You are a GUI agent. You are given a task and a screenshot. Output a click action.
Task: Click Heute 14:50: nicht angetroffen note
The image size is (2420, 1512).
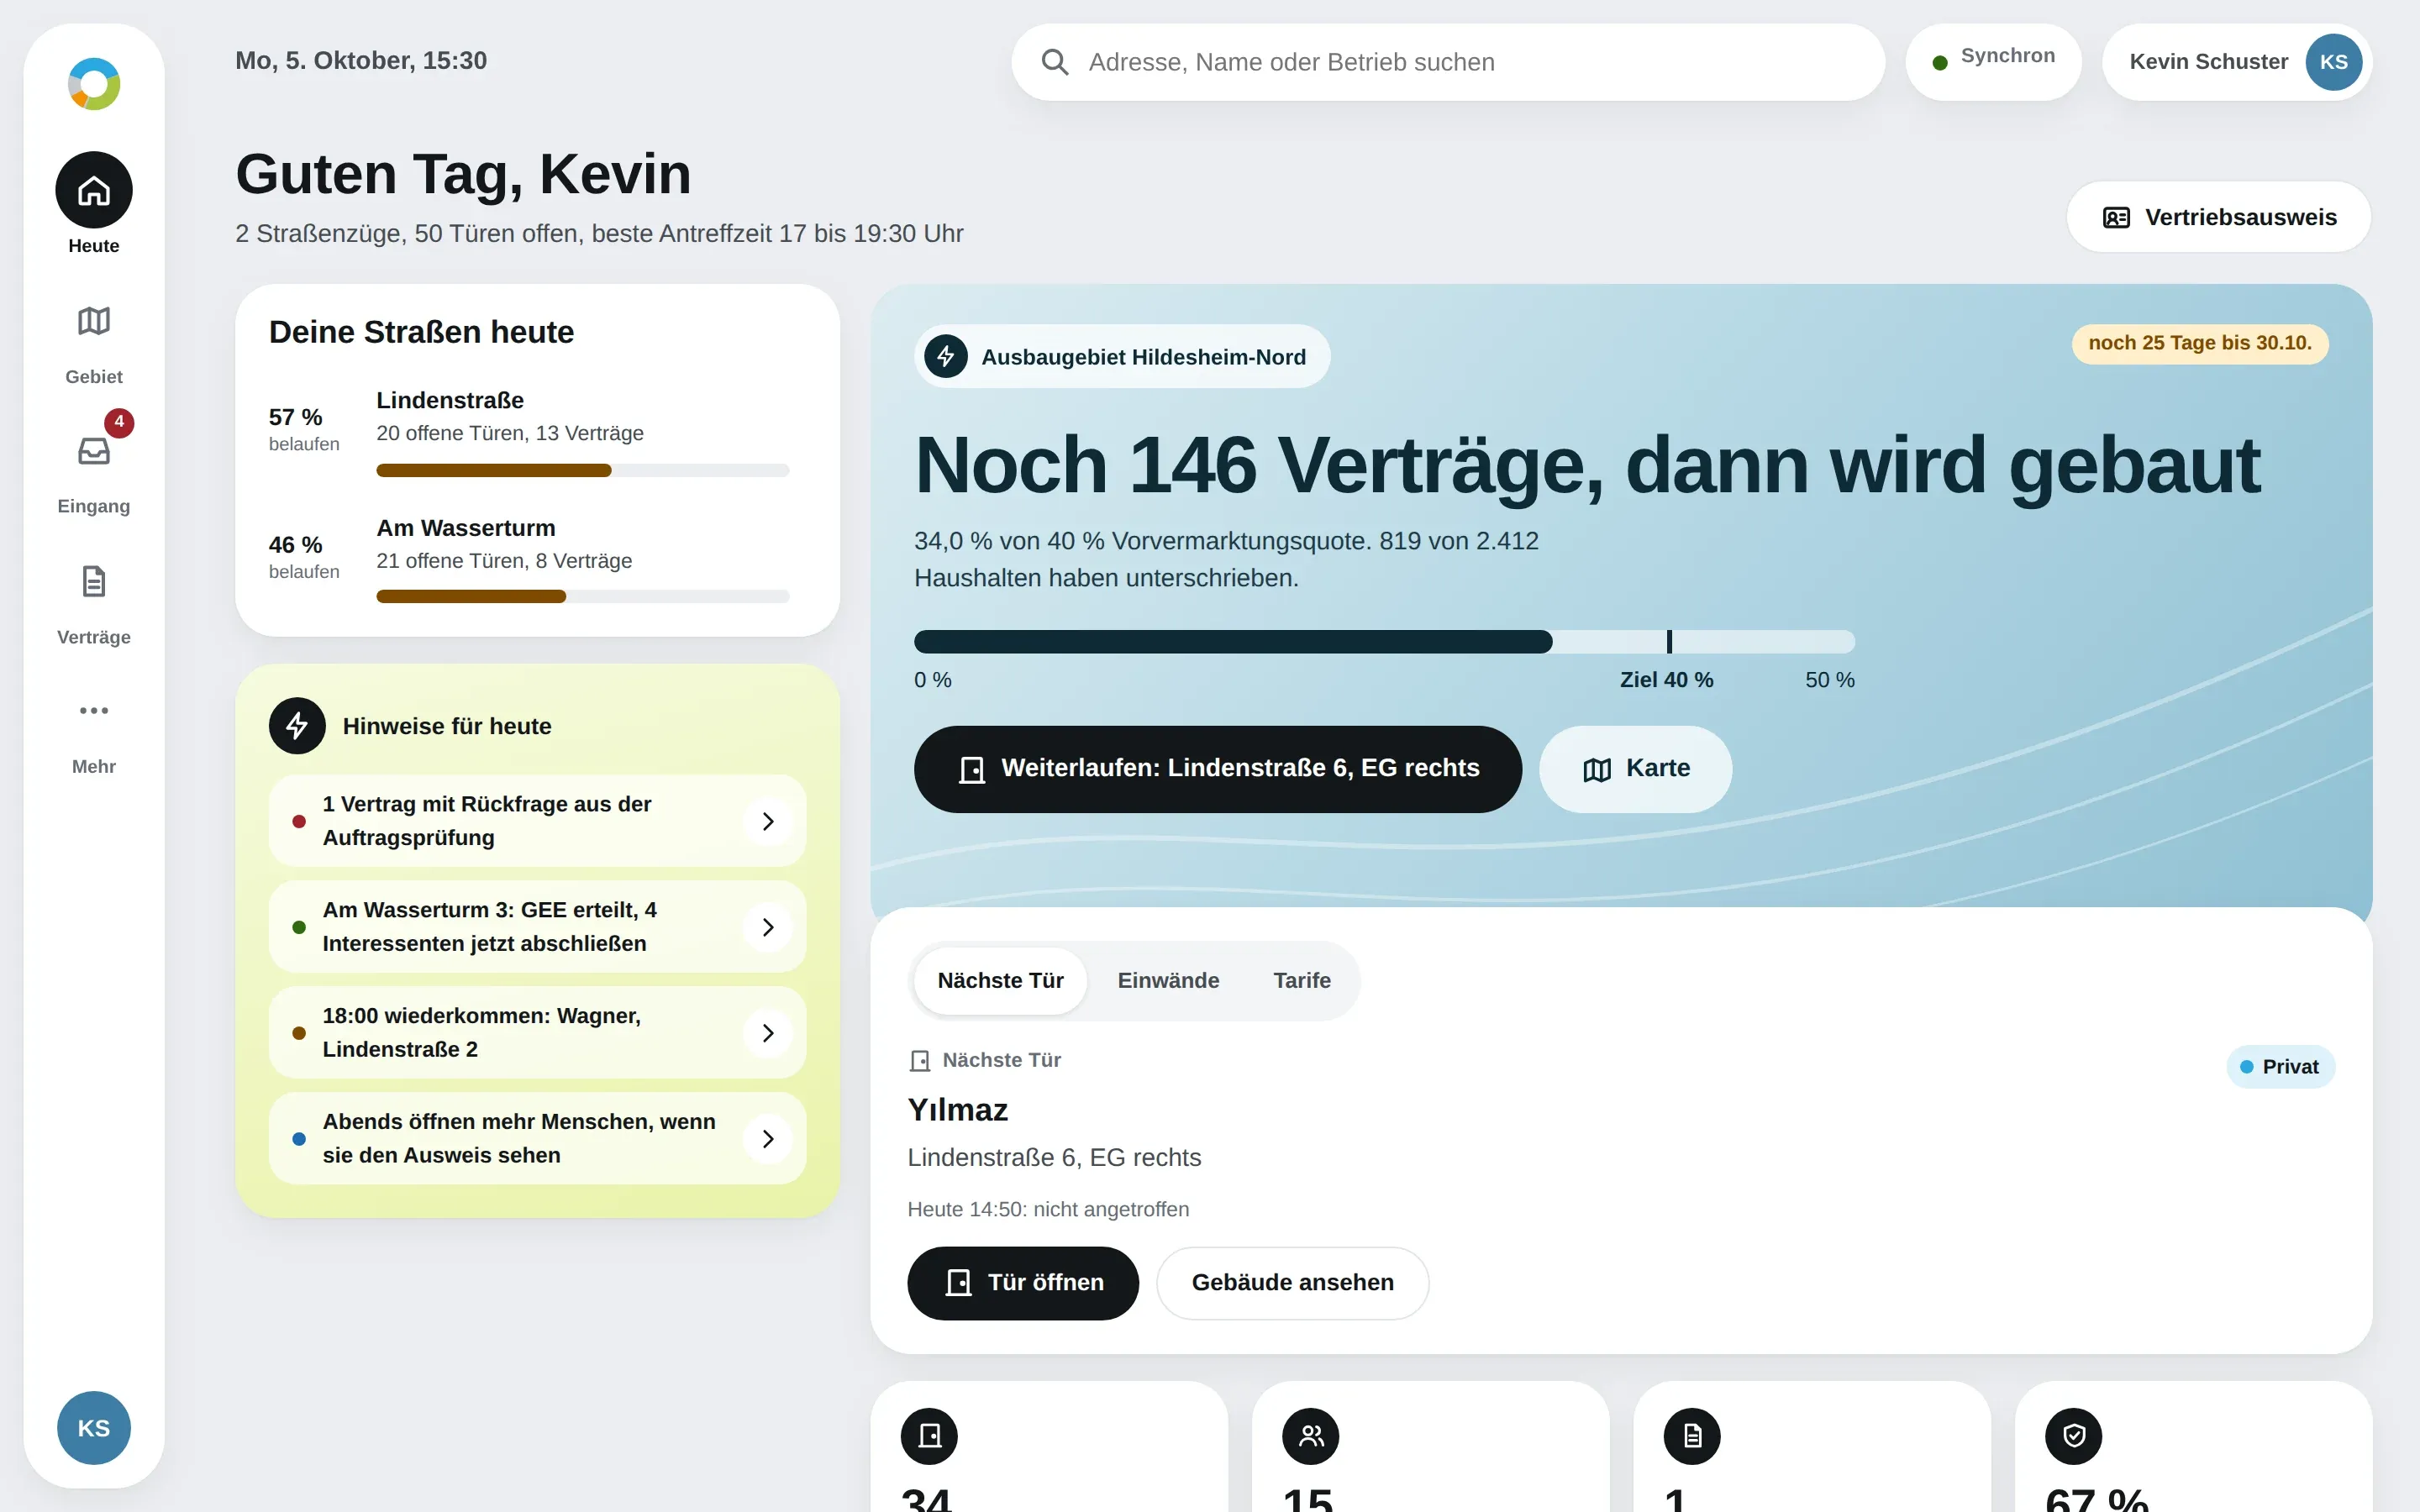click(1048, 1209)
